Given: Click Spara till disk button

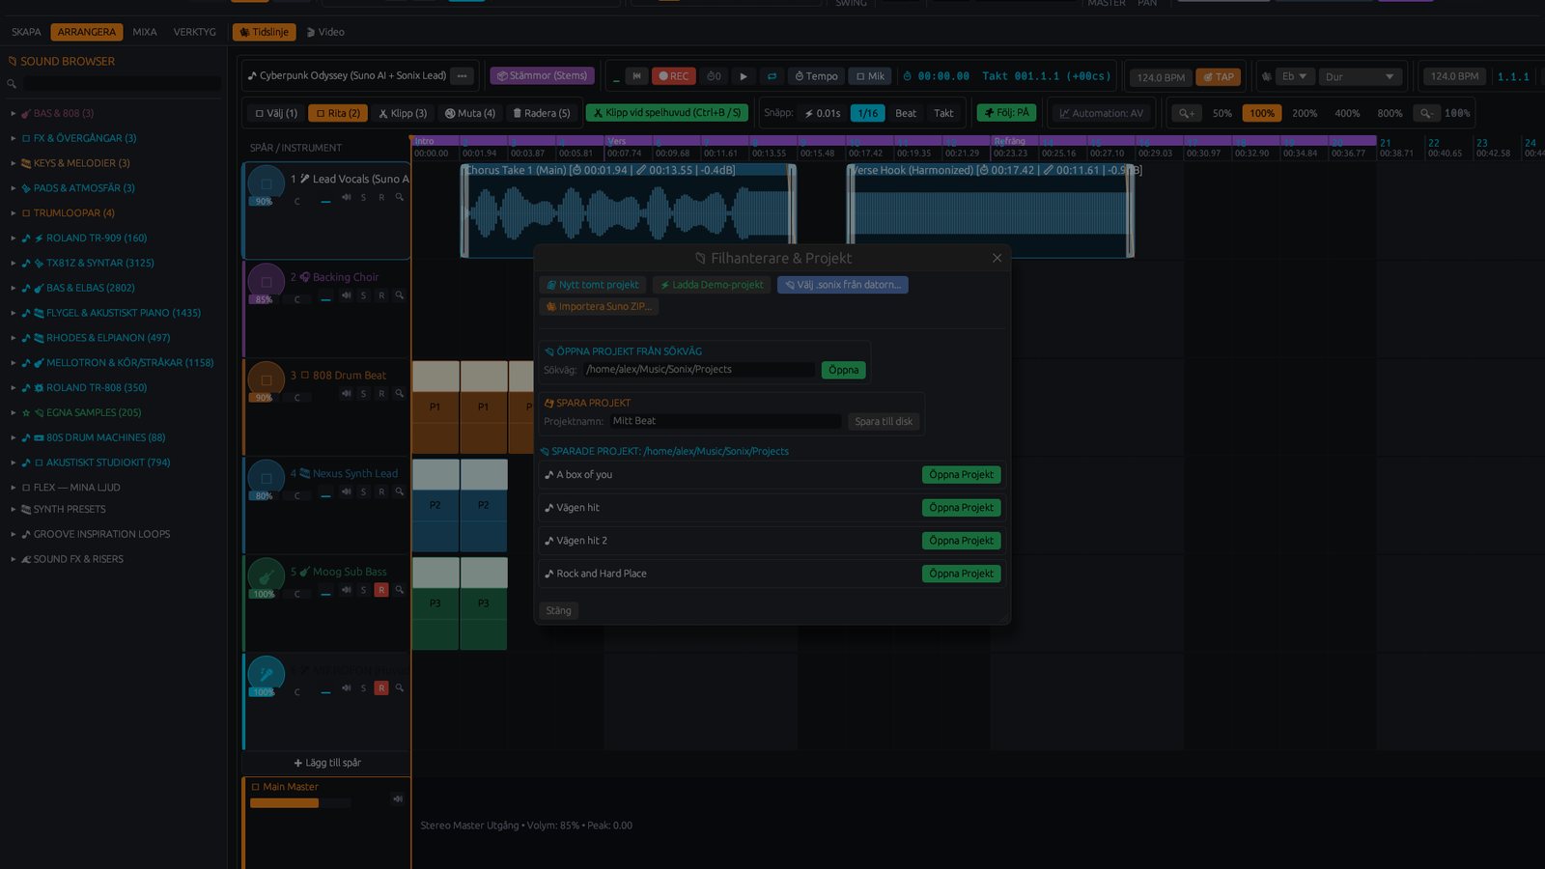Looking at the screenshot, I should 884,421.
